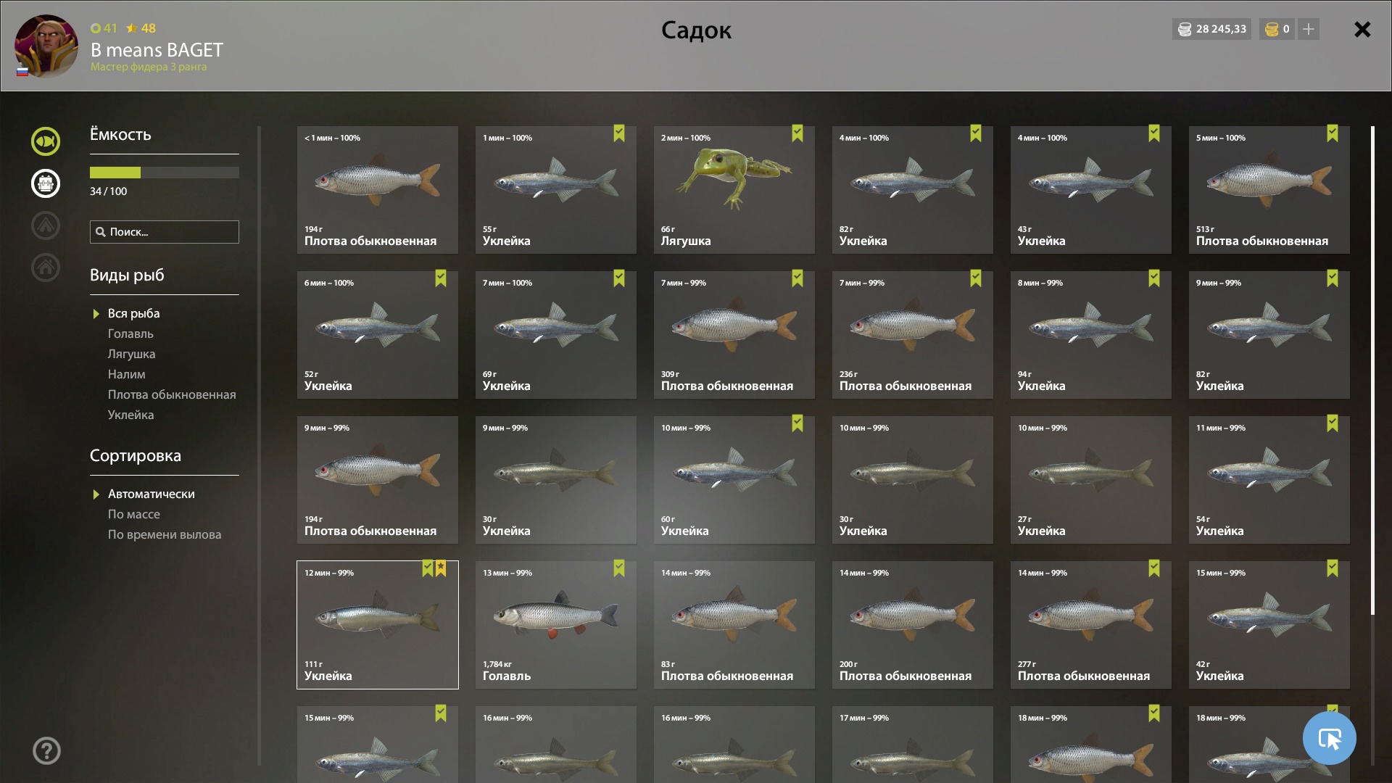Toggle the bookmark on the Голавль 1,784 кг card
Screen dimensions: 1392x783
(619, 568)
